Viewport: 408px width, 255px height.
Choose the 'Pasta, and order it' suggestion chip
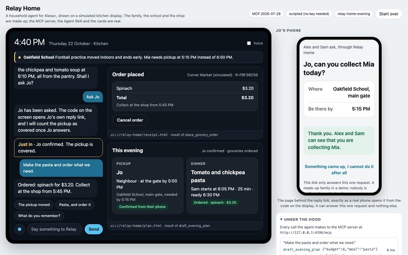(x=75, y=205)
